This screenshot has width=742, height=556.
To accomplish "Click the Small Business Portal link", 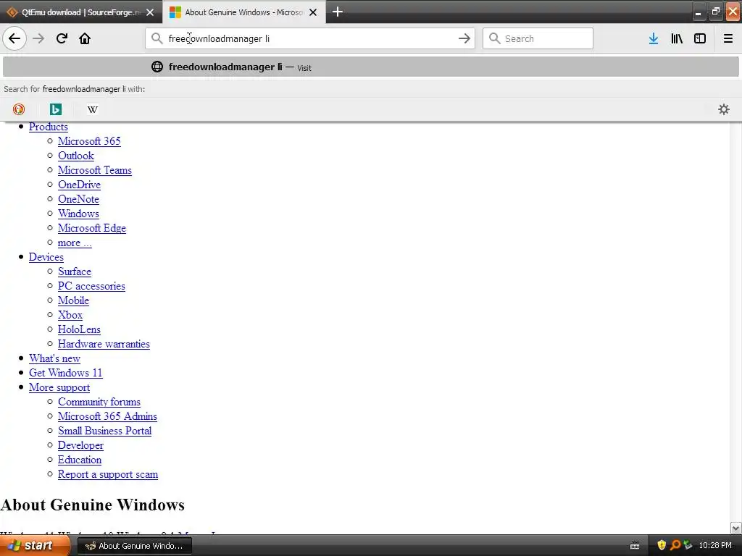I will click(x=104, y=431).
